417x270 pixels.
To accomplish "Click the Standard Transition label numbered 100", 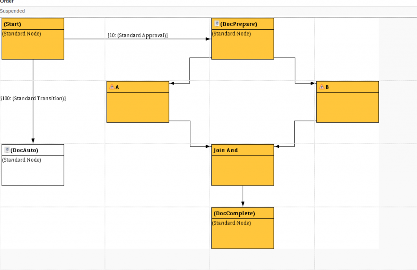I will (x=33, y=98).
